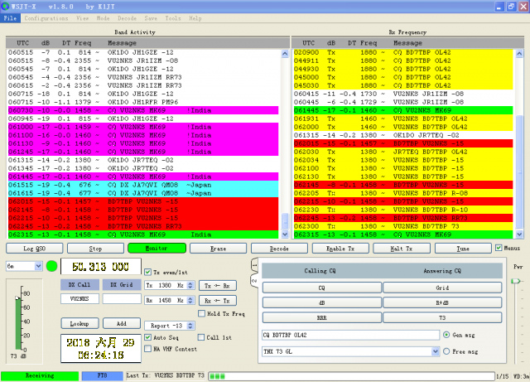Select the Free msg radio button

tap(446, 351)
